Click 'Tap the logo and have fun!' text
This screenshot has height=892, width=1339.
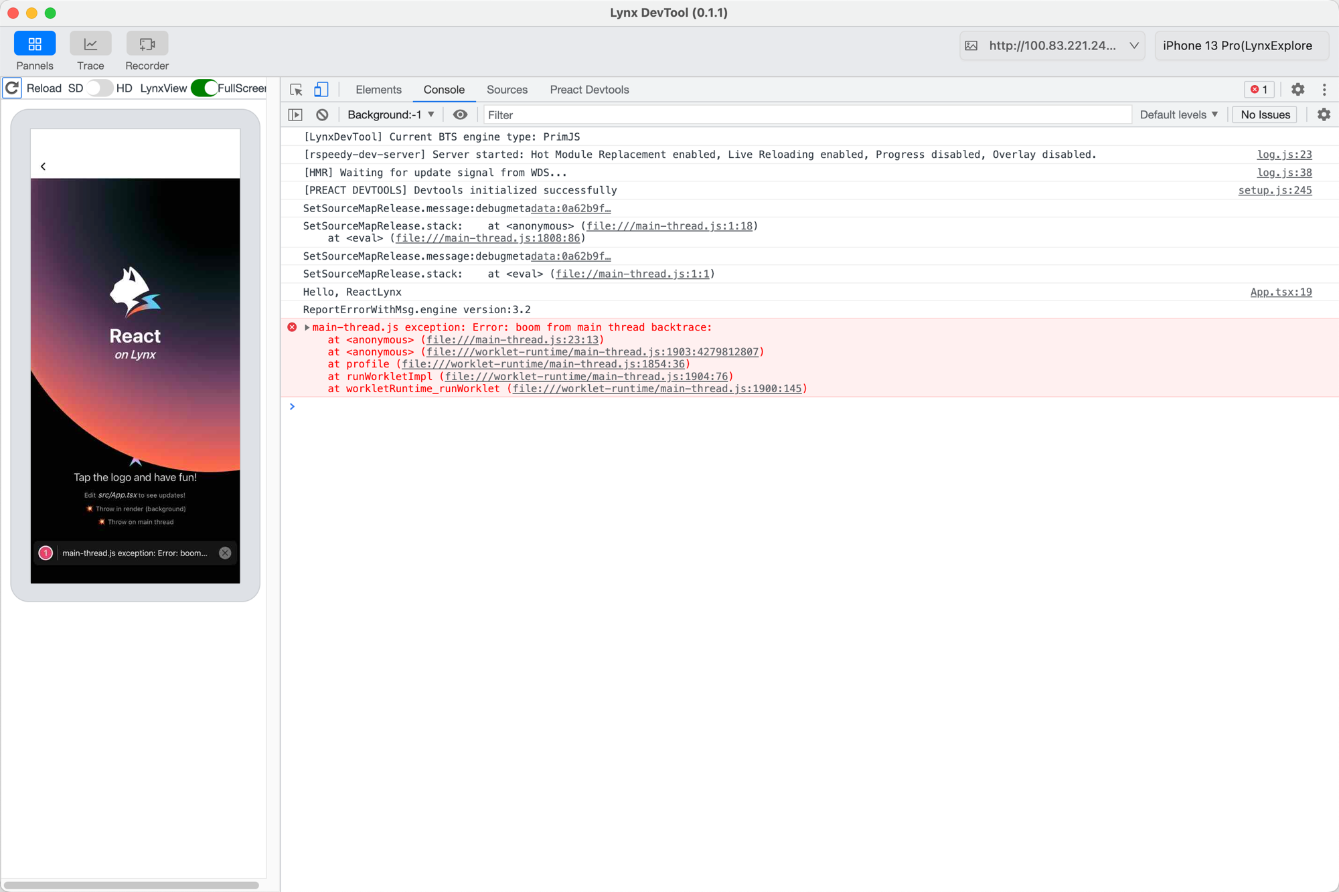tap(135, 478)
